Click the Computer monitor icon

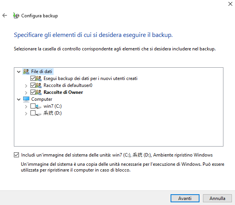tap(26, 99)
